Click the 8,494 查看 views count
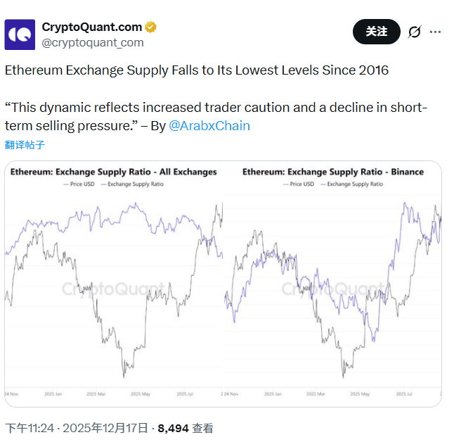This screenshot has width=454, height=442. [185, 428]
